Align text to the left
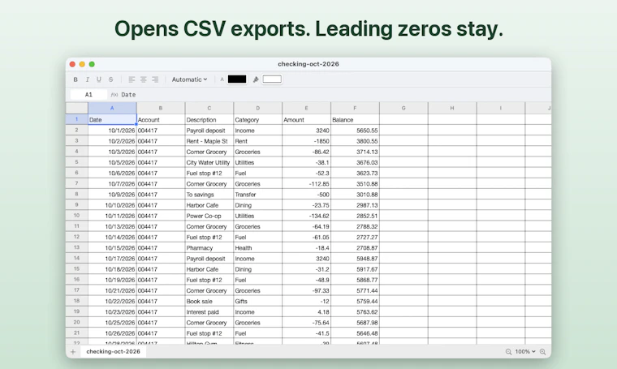Screen dimensions: 617x369 (x=132, y=79)
